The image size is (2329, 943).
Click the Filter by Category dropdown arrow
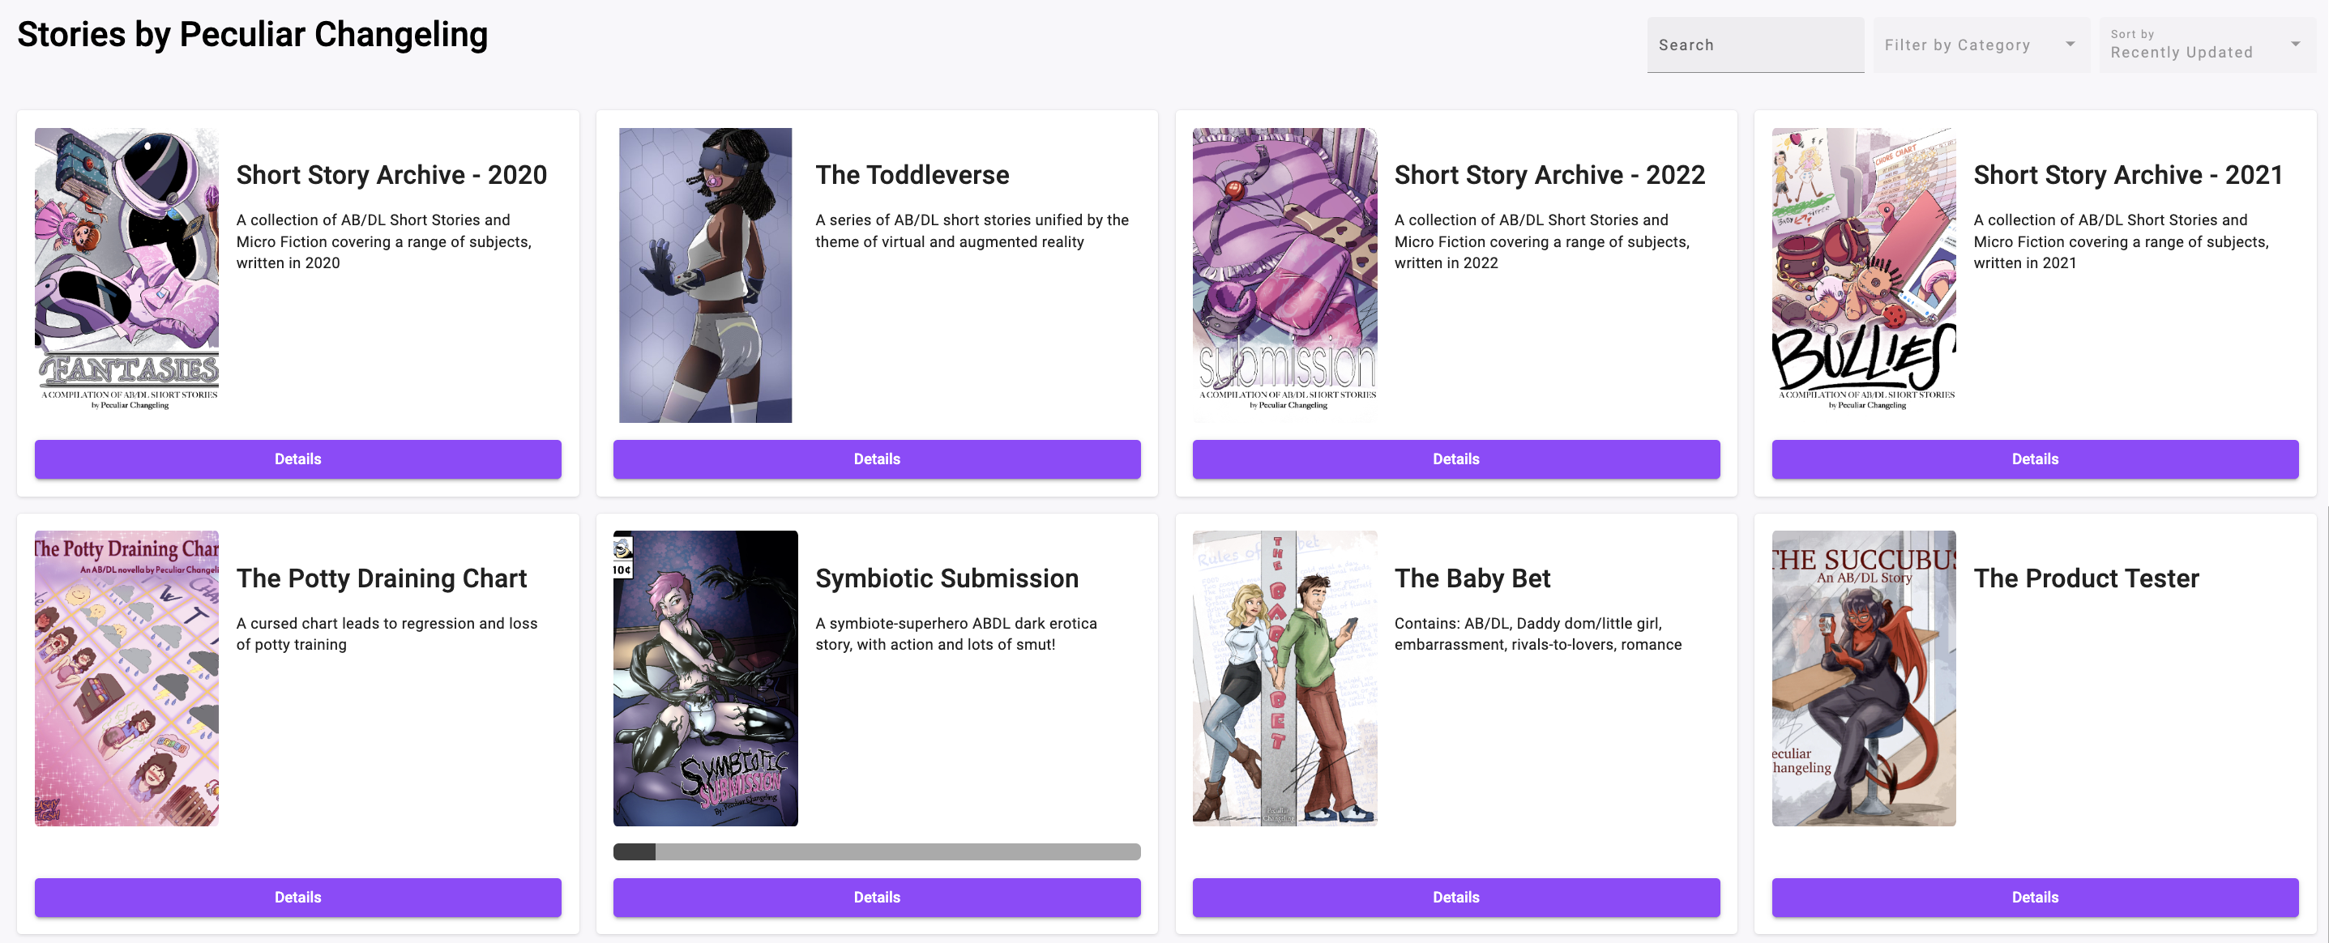pos(2070,45)
